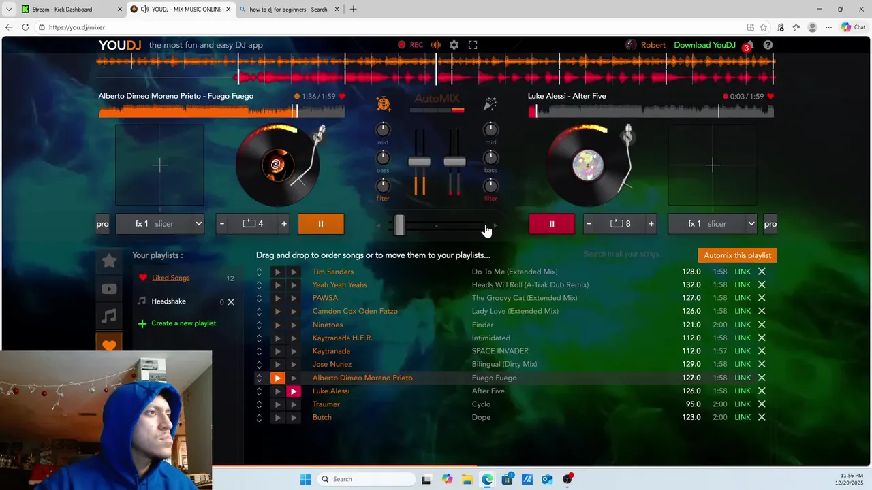
Task: Open a new browser tab
Action: [x=353, y=10]
